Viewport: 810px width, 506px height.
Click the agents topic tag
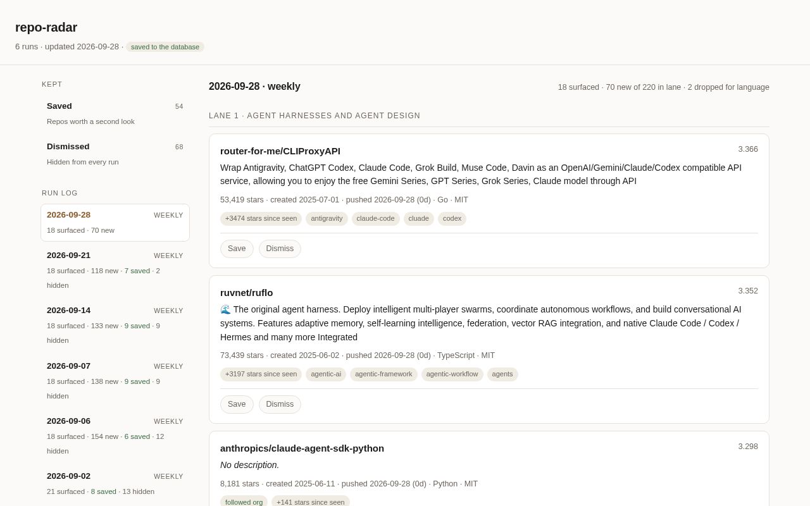click(x=502, y=374)
